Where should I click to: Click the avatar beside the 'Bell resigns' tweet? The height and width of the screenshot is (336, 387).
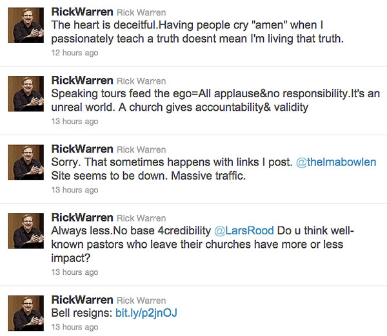(x=27, y=313)
